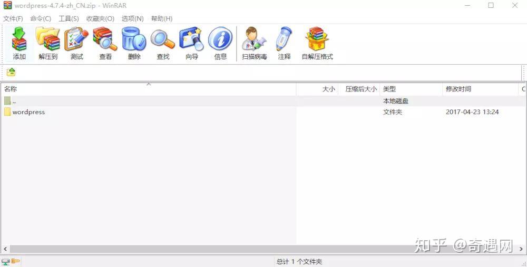Select the wordpress folder row

coord(263,112)
